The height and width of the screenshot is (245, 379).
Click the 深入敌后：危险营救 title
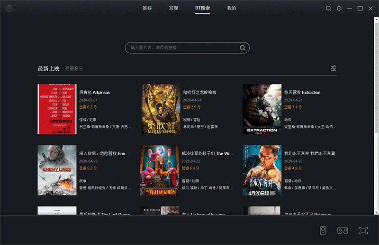click(x=104, y=153)
